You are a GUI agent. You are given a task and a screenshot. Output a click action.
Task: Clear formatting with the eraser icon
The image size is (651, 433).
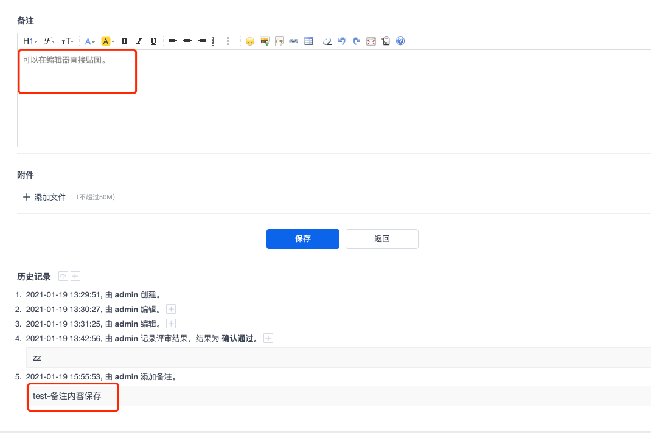(327, 41)
